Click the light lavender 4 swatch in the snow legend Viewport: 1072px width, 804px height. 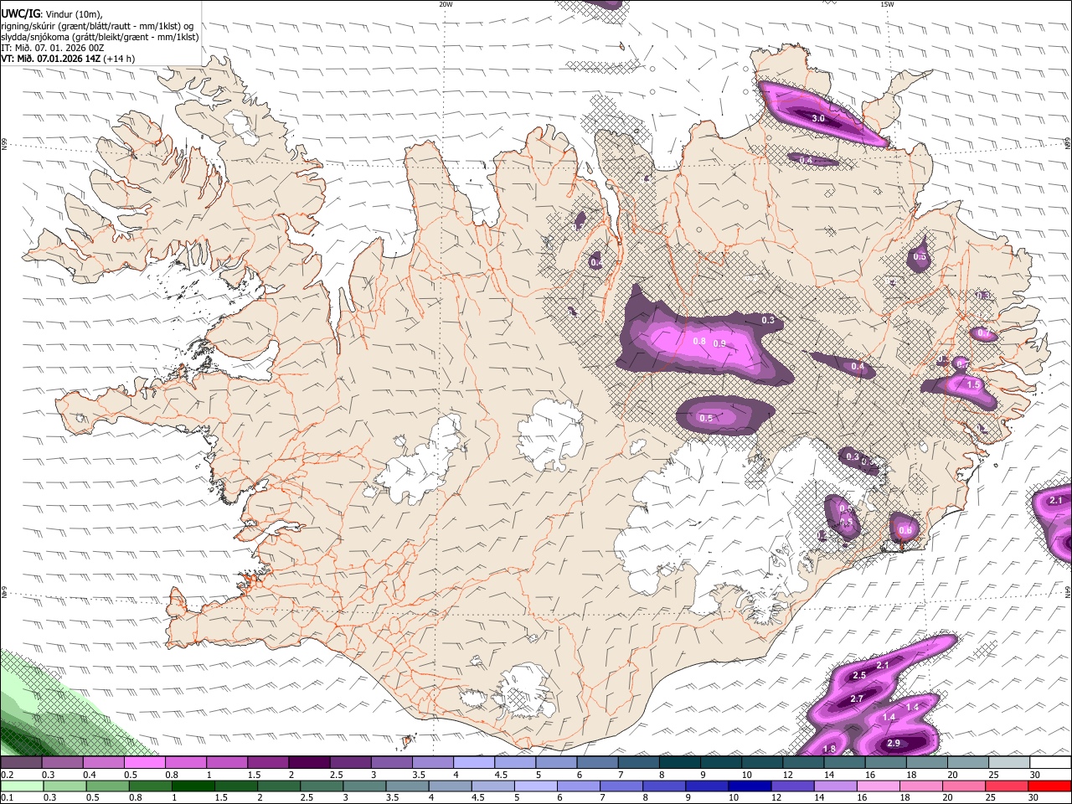(474, 763)
